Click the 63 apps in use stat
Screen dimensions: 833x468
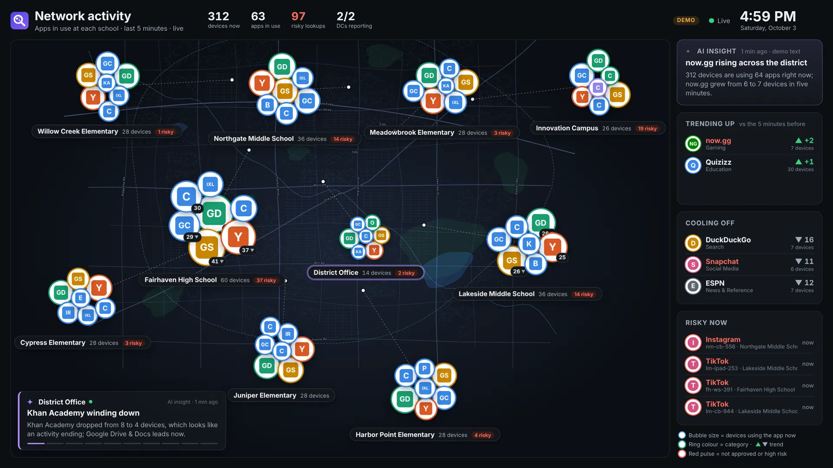pos(266,20)
